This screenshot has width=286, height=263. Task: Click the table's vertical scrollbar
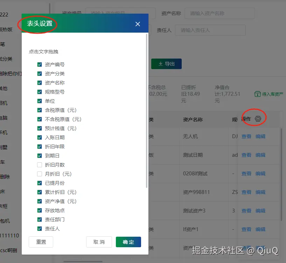[281, 174]
